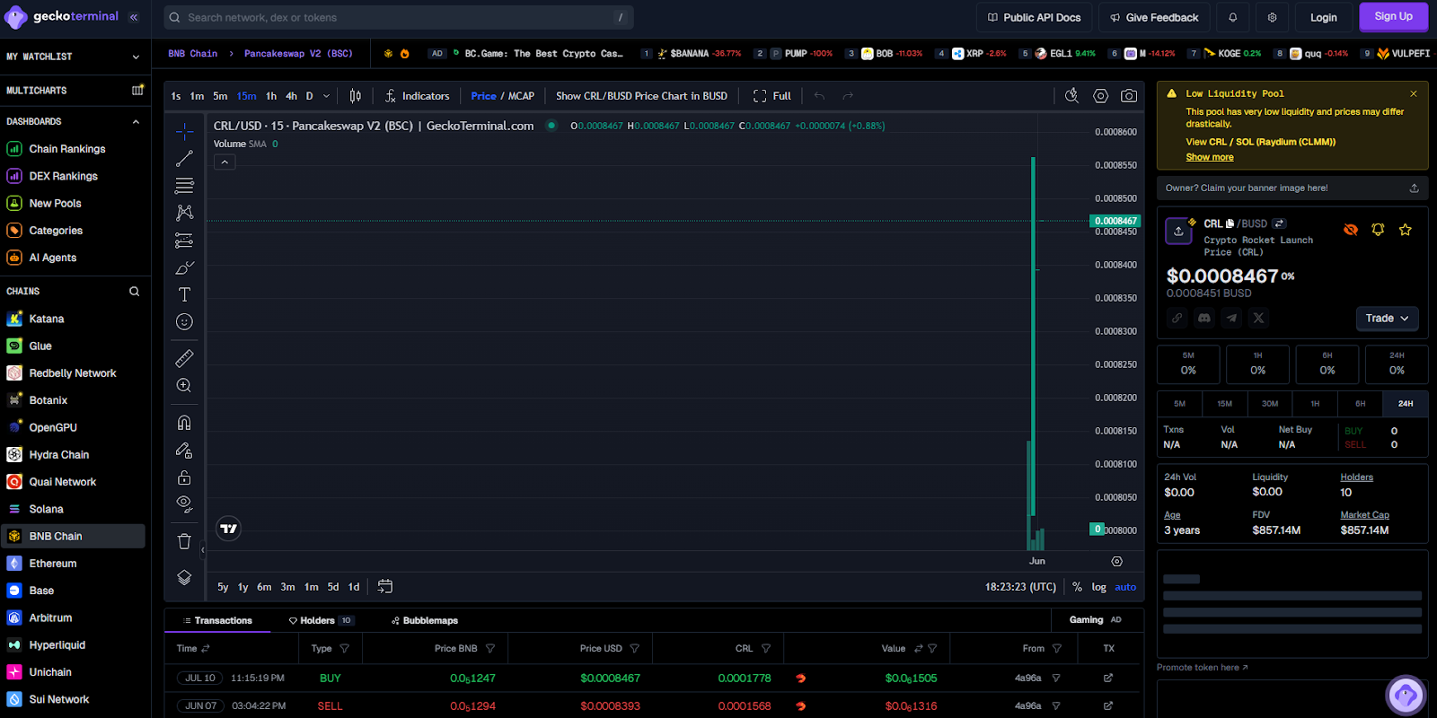Toggle hide all drawings eye icon

[x=184, y=503]
